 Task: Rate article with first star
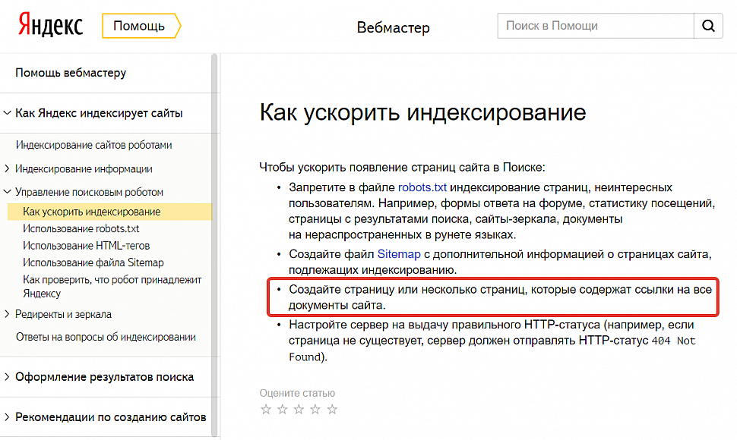266,410
